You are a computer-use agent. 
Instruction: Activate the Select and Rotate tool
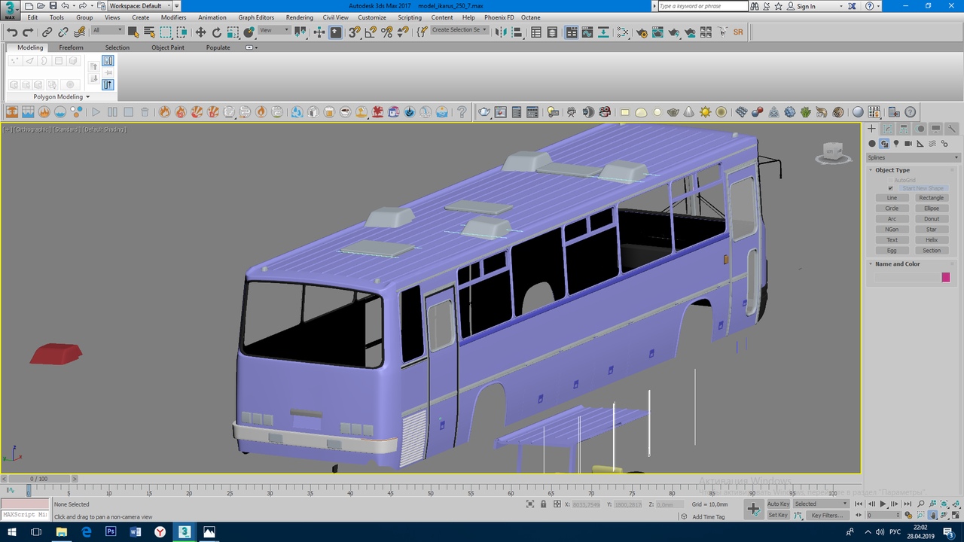point(217,32)
